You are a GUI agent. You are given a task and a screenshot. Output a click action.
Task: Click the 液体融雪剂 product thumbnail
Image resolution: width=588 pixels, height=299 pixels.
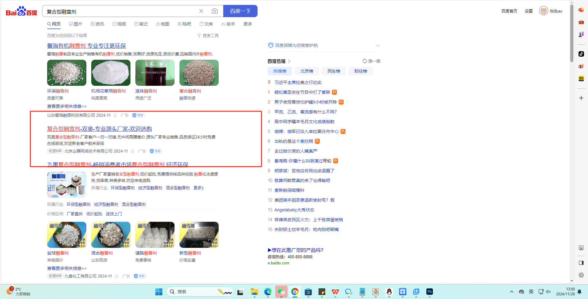[x=155, y=73]
